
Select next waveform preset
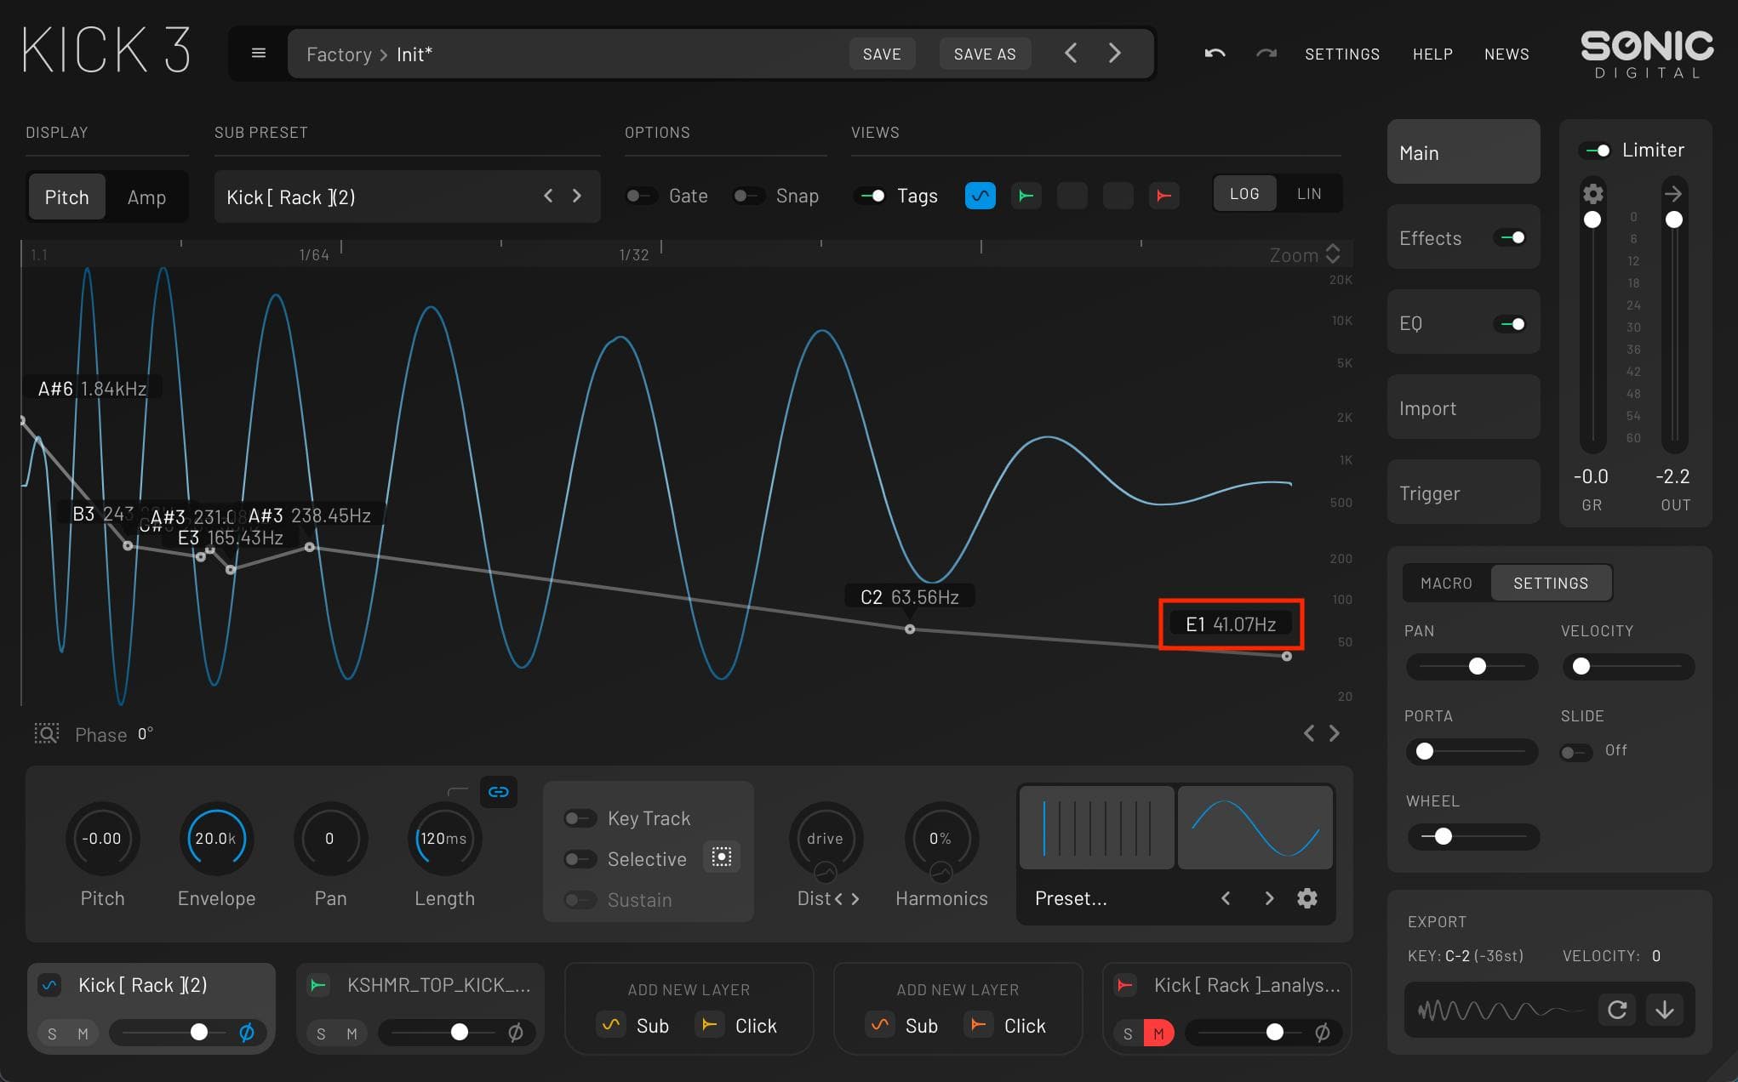1269,898
